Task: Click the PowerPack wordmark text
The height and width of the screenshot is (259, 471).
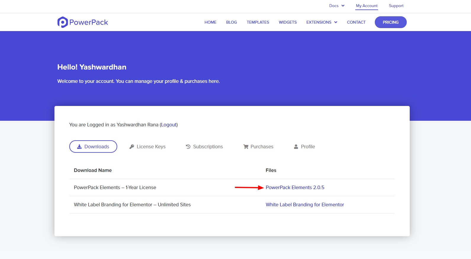Action: (89, 22)
